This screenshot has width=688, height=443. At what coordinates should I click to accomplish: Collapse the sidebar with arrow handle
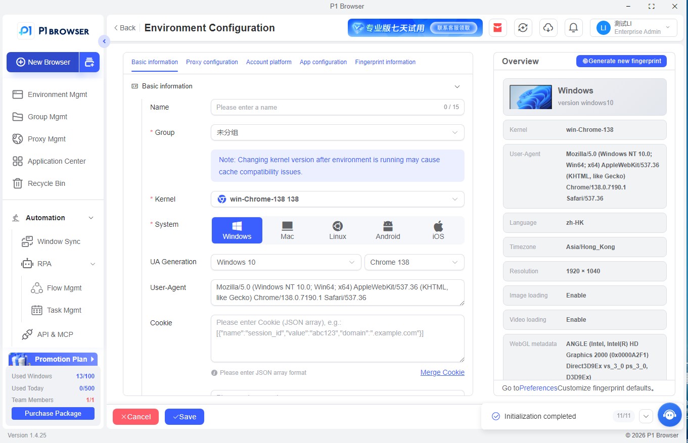(x=104, y=41)
